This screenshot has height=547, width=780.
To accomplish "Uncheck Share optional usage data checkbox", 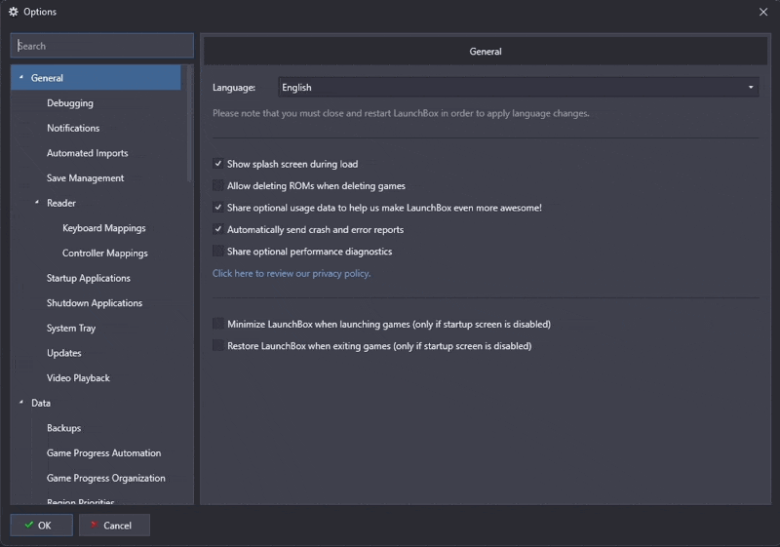I will click(x=217, y=208).
